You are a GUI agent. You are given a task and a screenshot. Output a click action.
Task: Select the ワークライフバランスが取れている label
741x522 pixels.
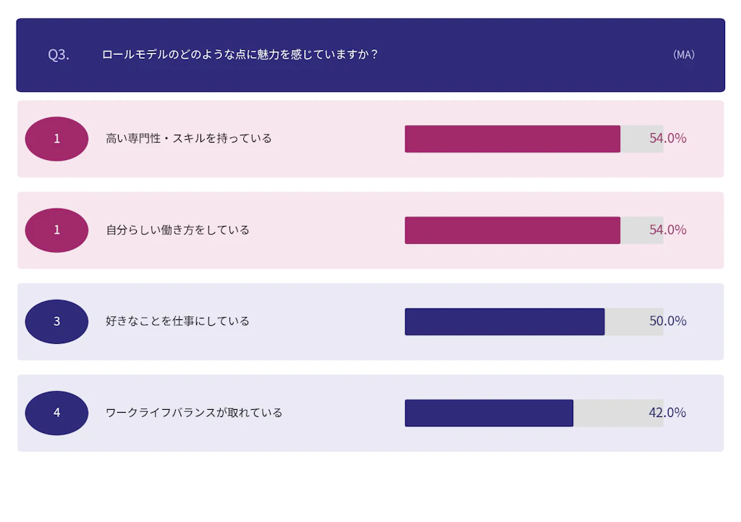pyautogui.click(x=194, y=413)
